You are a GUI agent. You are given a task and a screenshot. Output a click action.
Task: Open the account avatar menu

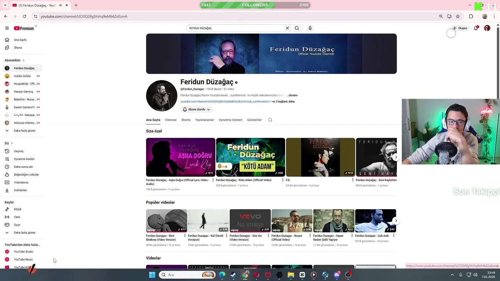[487, 28]
